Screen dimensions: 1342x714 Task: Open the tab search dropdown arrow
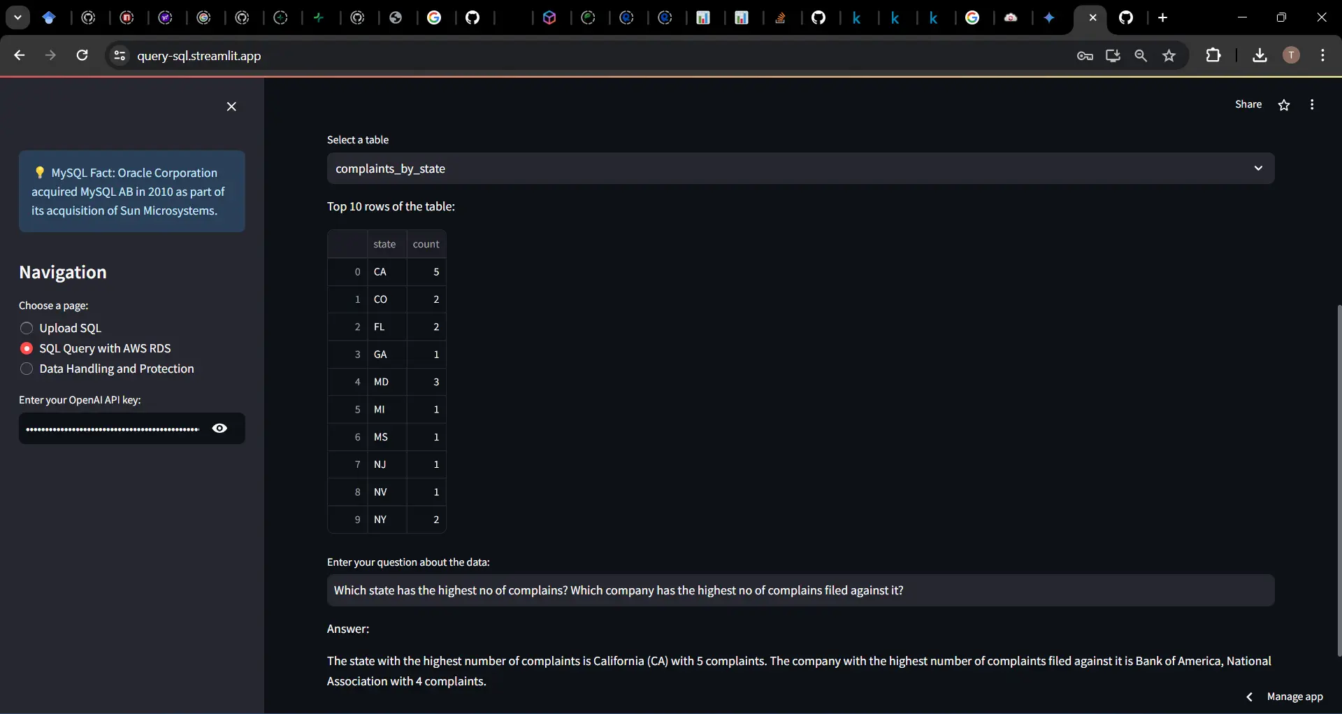pyautogui.click(x=17, y=17)
